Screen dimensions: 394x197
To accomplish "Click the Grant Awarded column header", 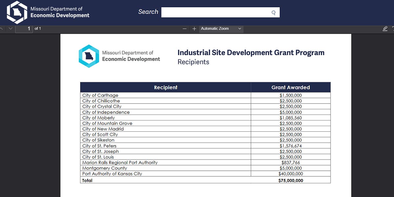I will click(291, 87).
